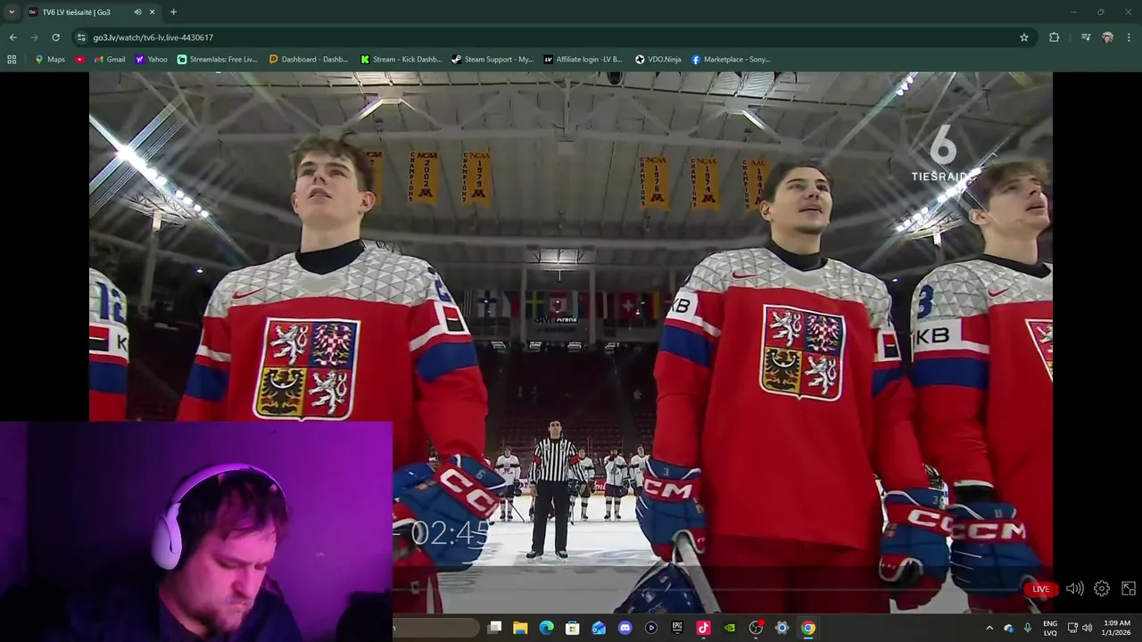Open the Affiliate login bookmark

[x=583, y=60]
